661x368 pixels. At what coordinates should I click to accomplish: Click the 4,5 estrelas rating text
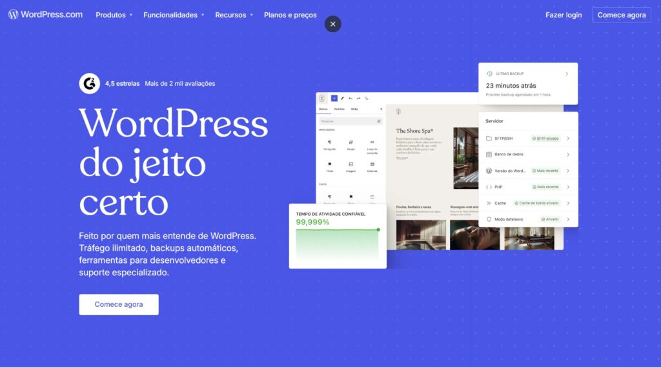[122, 83]
